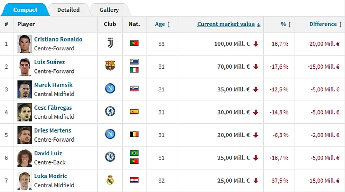Open Cristiano Ronaldo's player profile link

58,39
